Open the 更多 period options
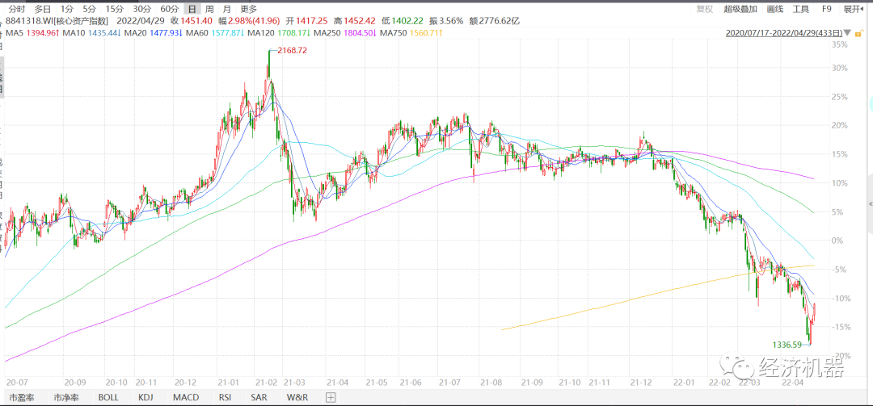873x406 pixels. (248, 9)
